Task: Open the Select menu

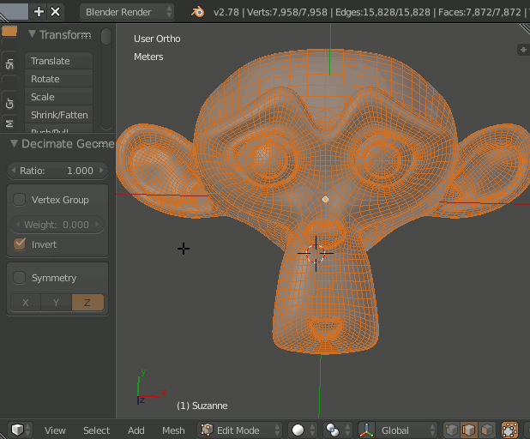Action: click(x=96, y=430)
